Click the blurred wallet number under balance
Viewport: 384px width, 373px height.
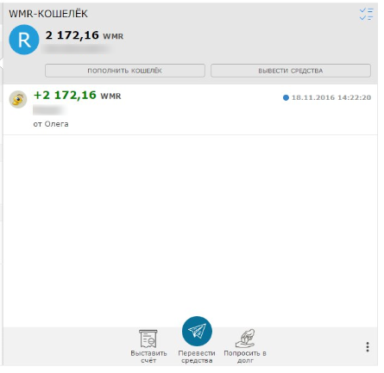pyautogui.click(x=76, y=49)
